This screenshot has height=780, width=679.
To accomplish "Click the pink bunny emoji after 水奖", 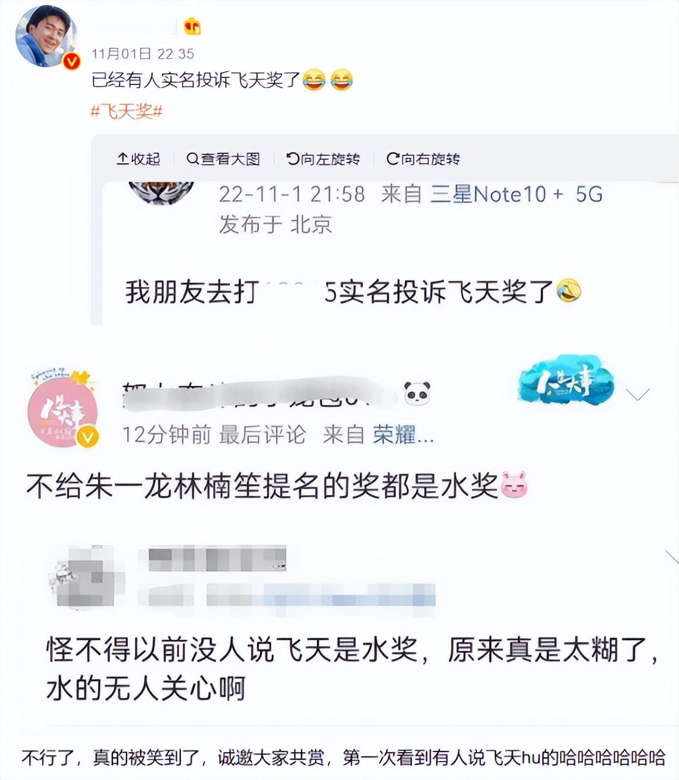I will (x=514, y=485).
